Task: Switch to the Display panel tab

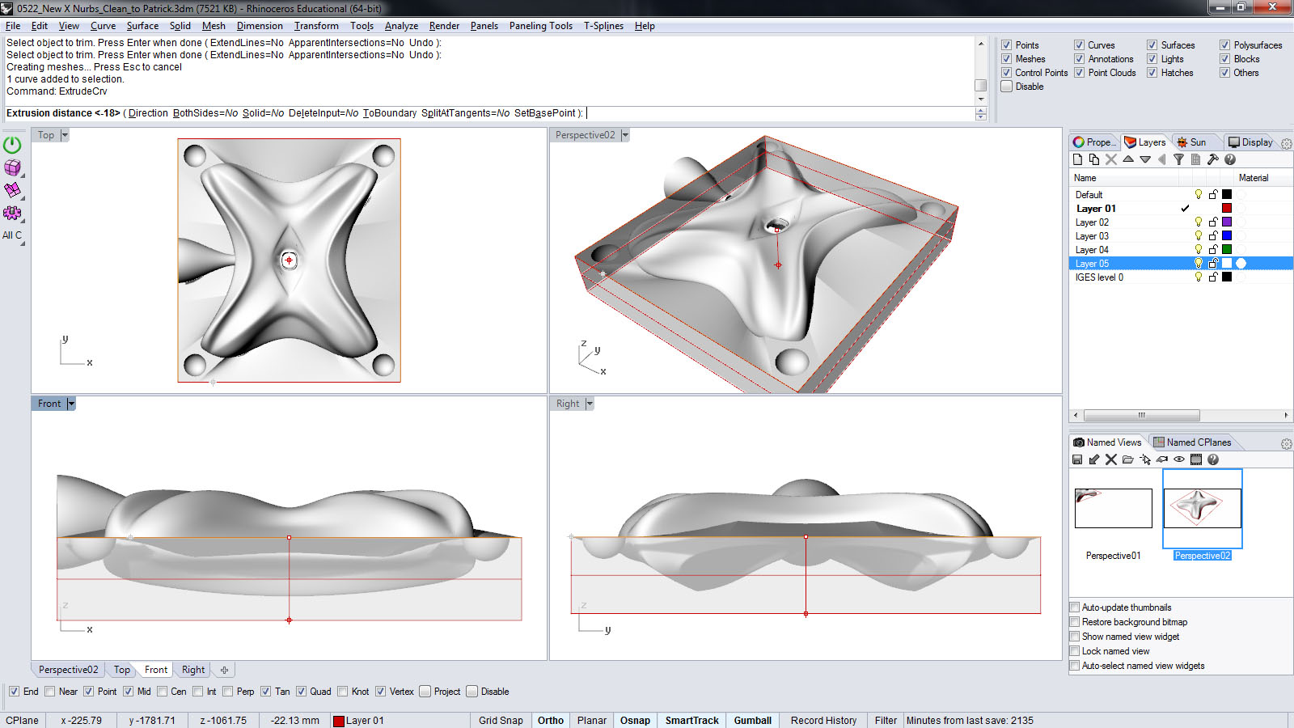Action: coord(1250,142)
